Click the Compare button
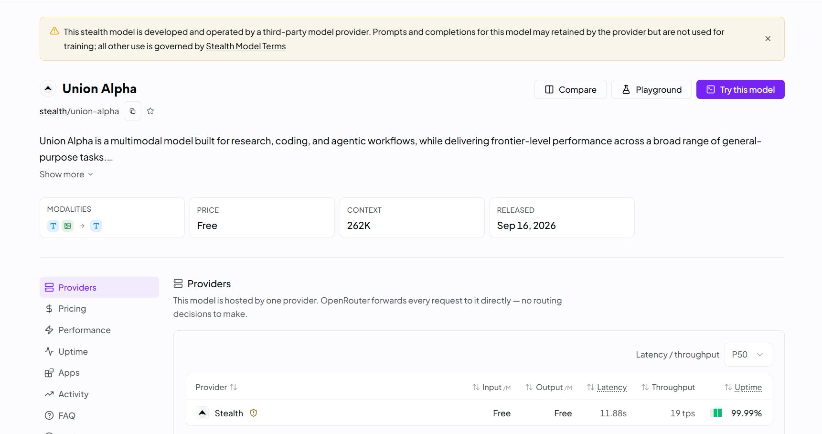 pyautogui.click(x=570, y=89)
